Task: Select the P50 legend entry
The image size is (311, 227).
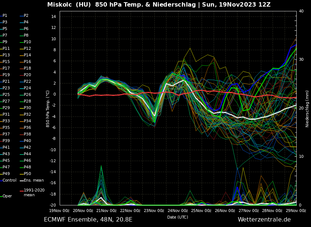Action: 27,174
